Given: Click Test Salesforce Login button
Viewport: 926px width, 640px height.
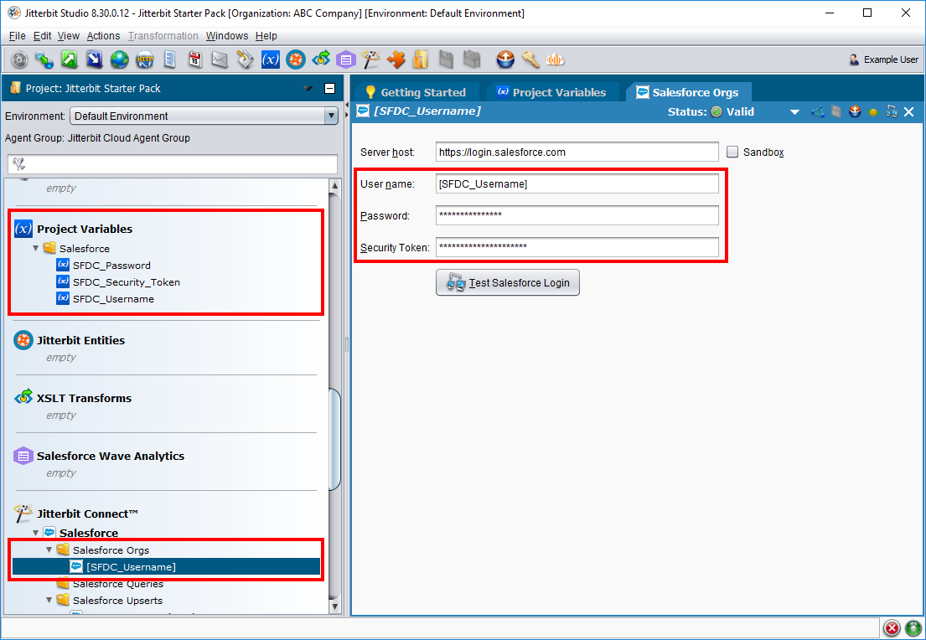Looking at the screenshot, I should click(508, 283).
